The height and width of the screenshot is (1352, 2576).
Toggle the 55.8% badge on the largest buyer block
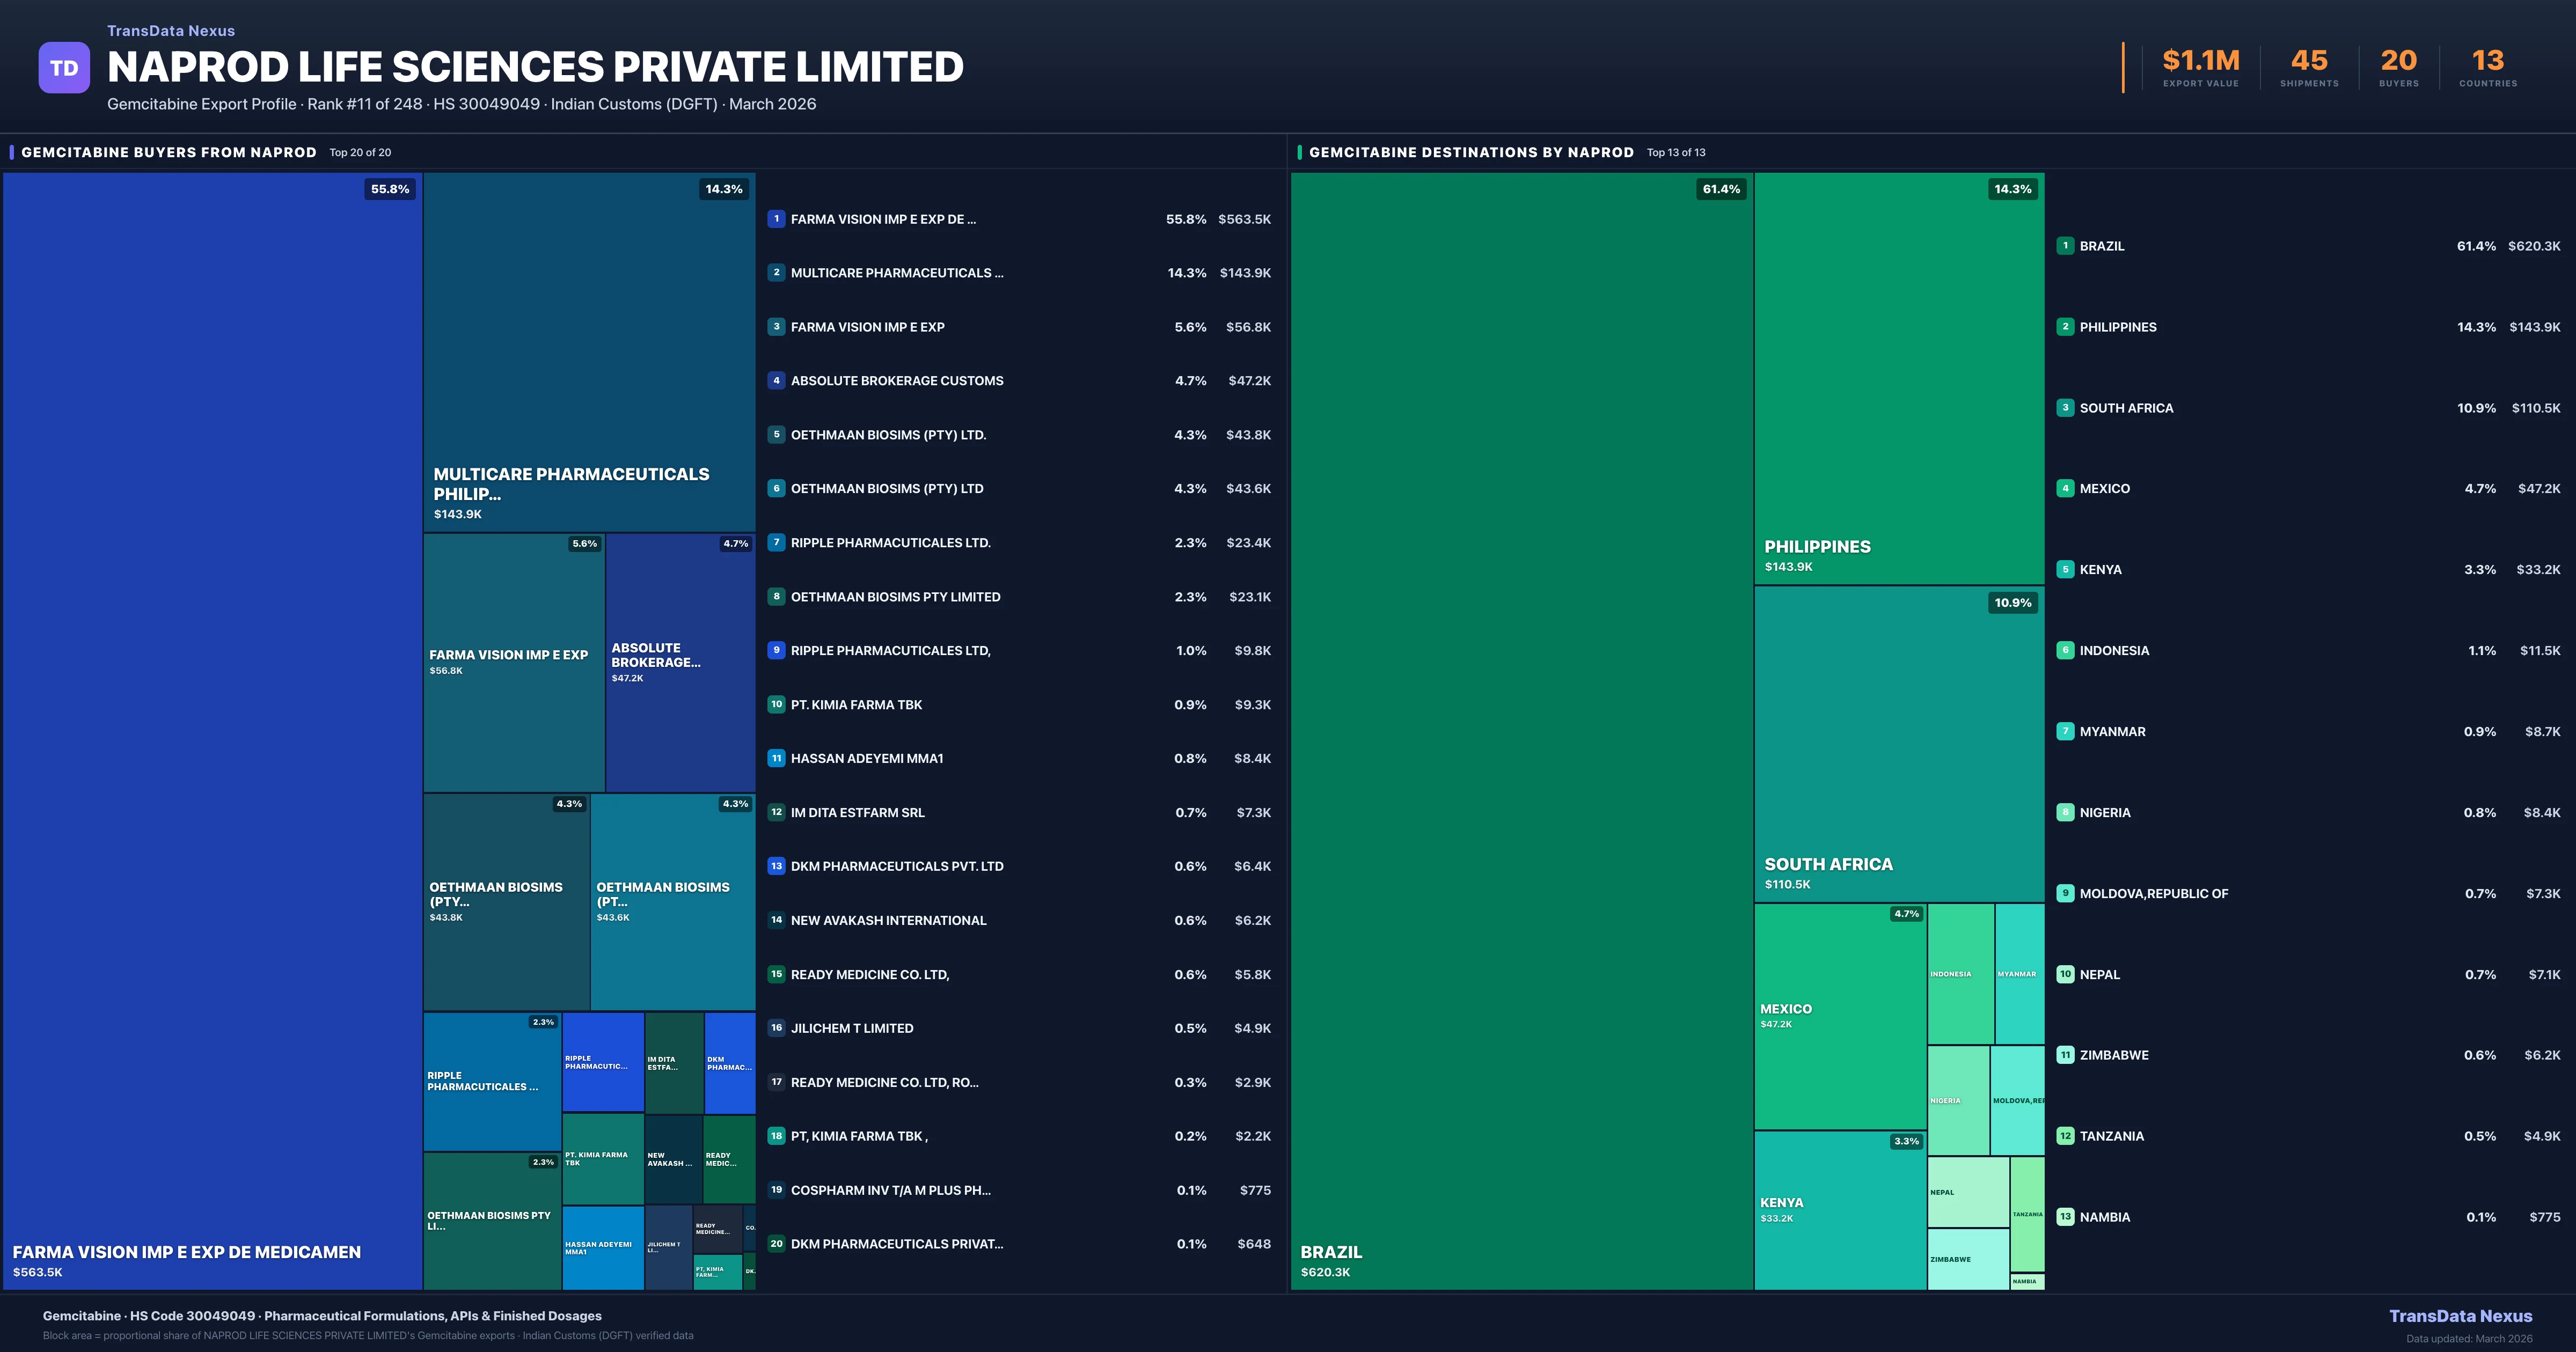tap(390, 189)
